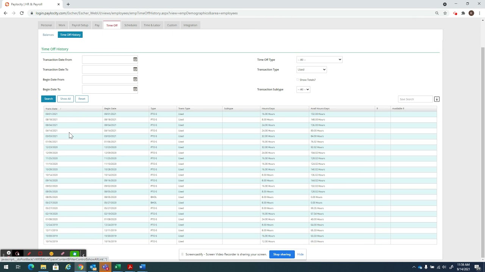This screenshot has width=485, height=272.
Task: Select Screencastify rectangle drawing tool
Action: [40, 253]
